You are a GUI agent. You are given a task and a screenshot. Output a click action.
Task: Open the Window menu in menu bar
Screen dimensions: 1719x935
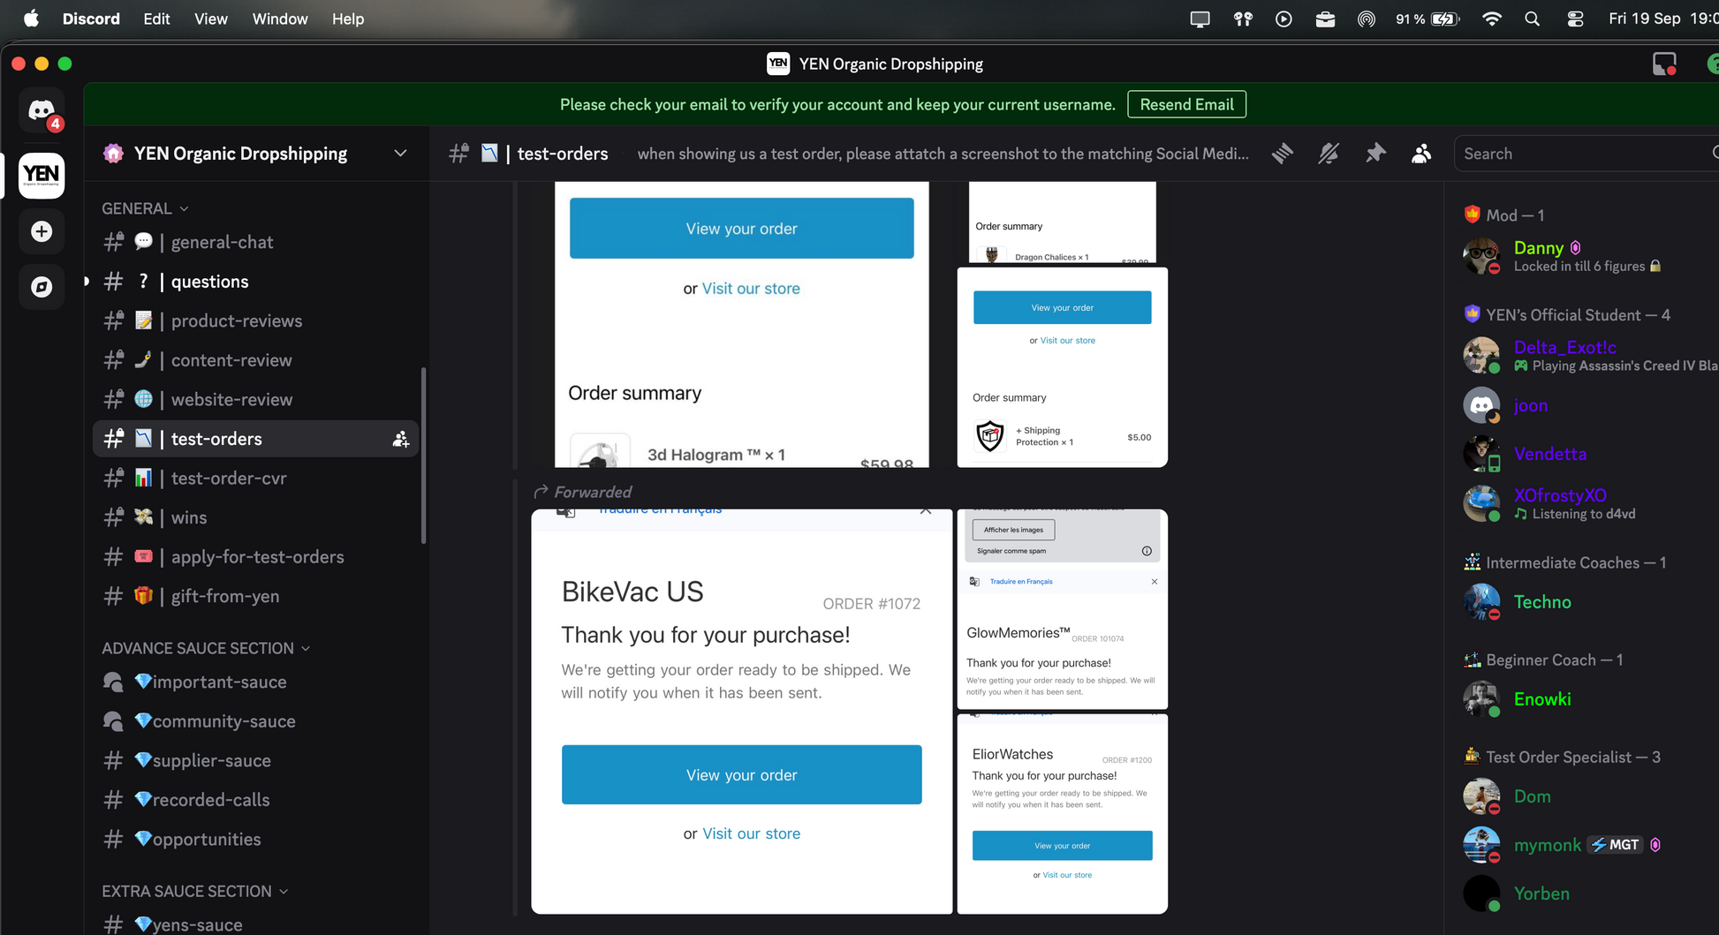(x=279, y=19)
